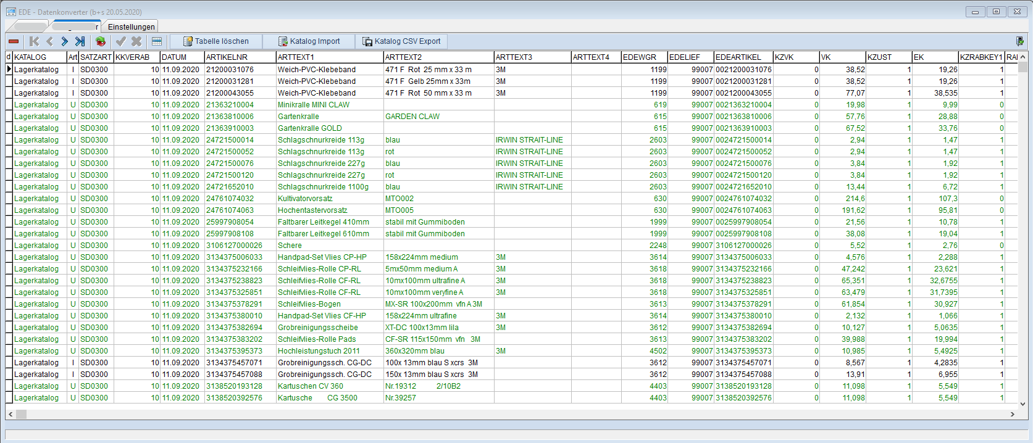1033x443 pixels.
Task: Click the ARTTEXT1 column header
Action: [329, 57]
